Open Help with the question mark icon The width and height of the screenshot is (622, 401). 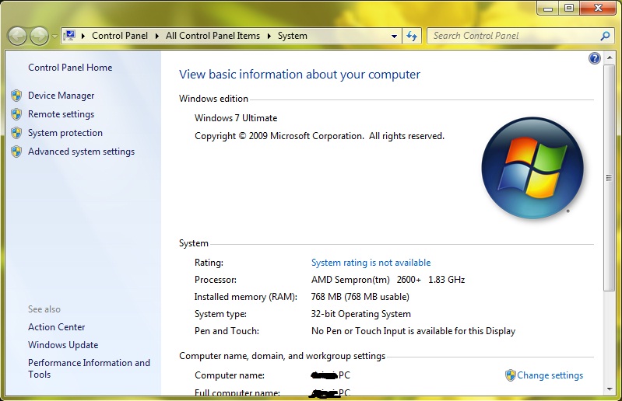[594, 58]
